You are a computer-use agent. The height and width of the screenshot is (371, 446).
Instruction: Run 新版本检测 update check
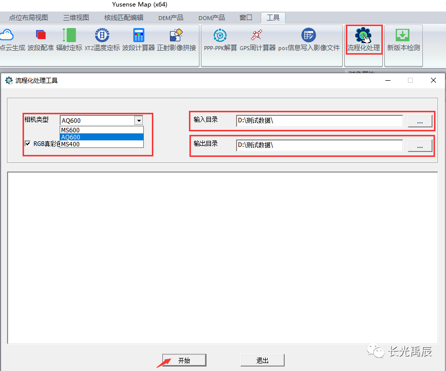click(403, 36)
